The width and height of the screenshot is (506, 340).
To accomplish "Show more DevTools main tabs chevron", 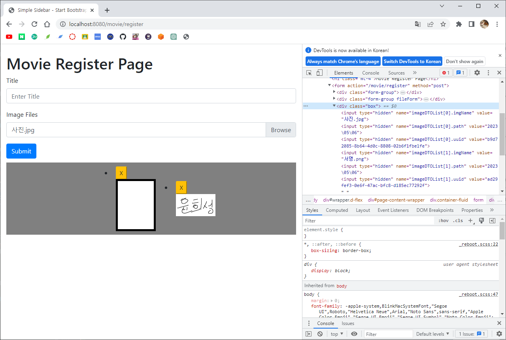I will (x=415, y=73).
